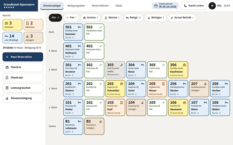Click the checkmark icon on room 502 card
233x145 pixels.
[101, 27]
